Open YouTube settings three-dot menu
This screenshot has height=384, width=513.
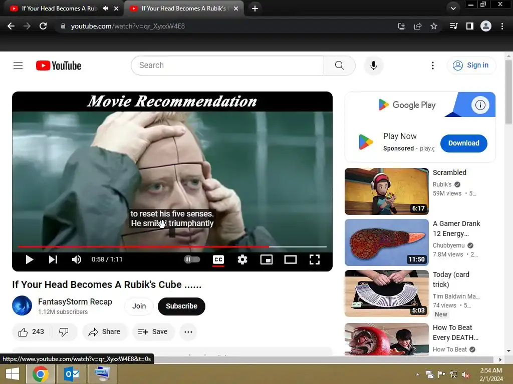(432, 65)
